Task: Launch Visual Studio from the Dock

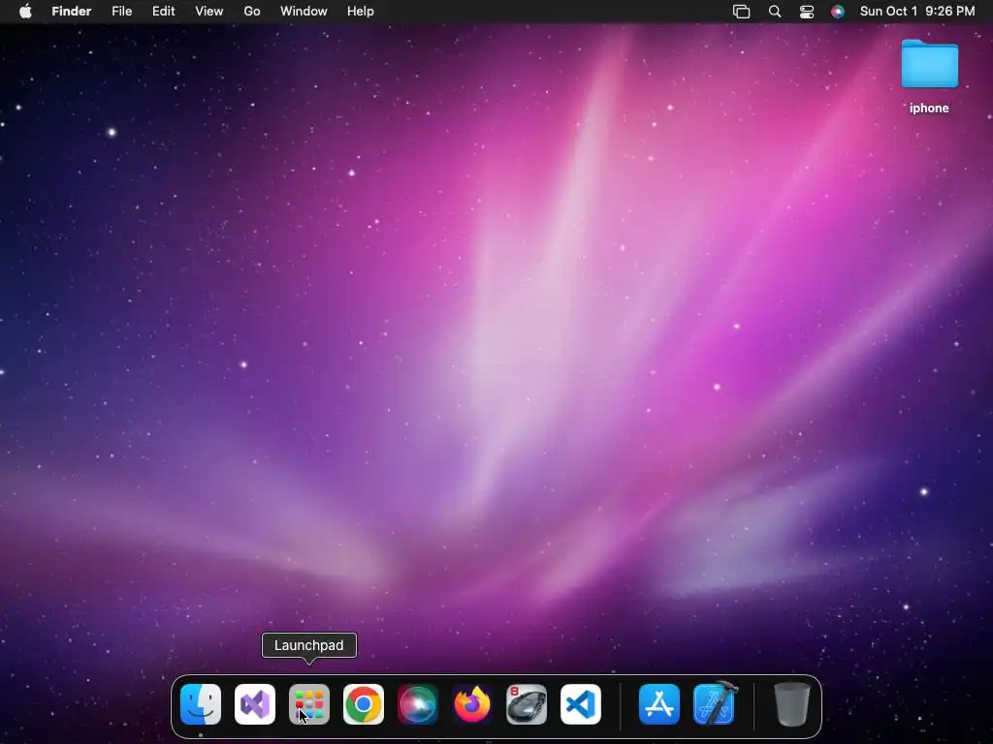Action: point(255,704)
